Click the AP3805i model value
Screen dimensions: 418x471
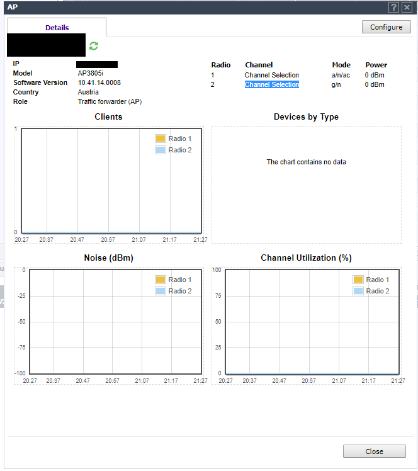pos(91,74)
